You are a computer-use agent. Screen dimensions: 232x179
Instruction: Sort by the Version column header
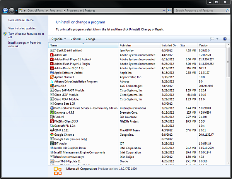(212, 45)
